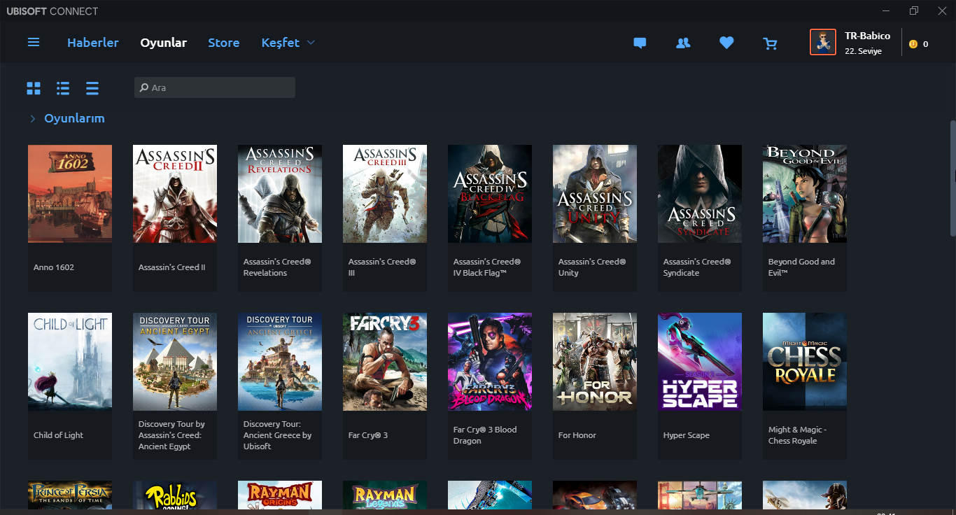Click the 'Might & Magic - Chess Royale' text
Screen dimensions: 956x515
(798, 435)
